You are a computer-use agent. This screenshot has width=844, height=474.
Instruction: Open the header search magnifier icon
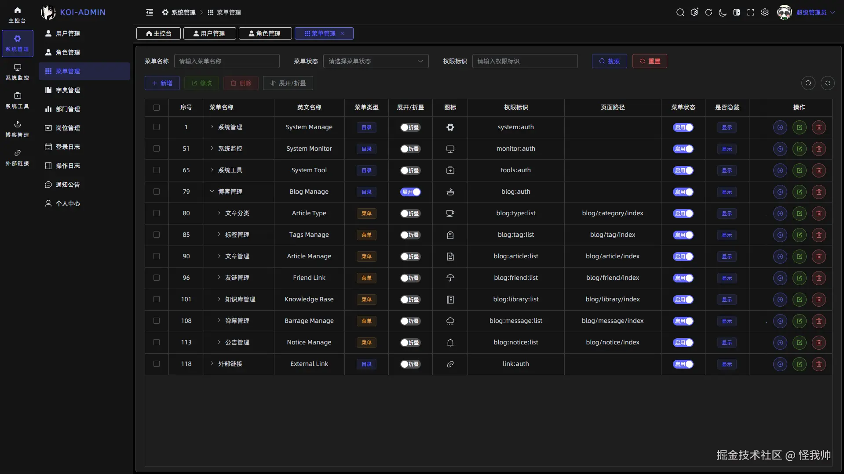[680, 12]
